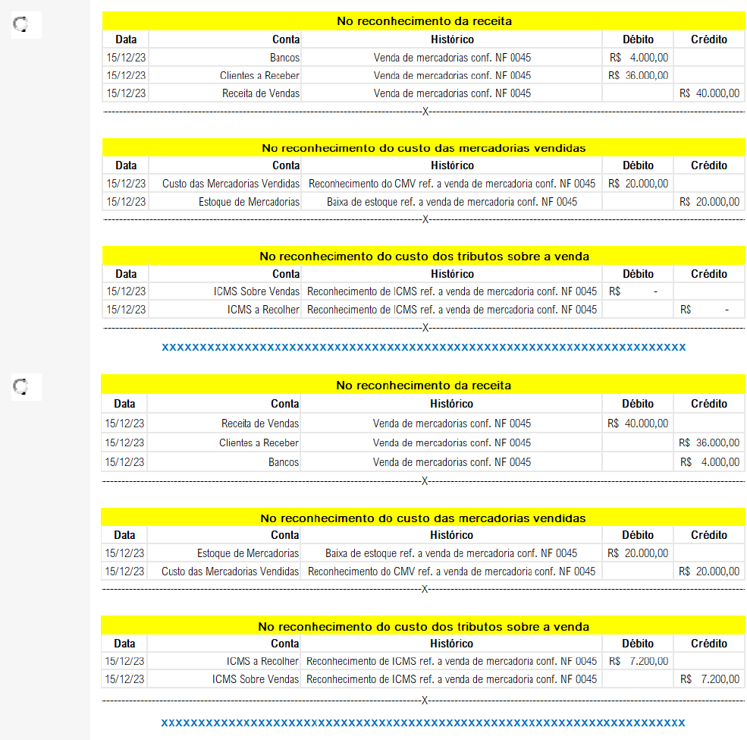Click the Bancos debit value R$ 4.000,00
This screenshot has width=747, height=740.
tap(638, 58)
